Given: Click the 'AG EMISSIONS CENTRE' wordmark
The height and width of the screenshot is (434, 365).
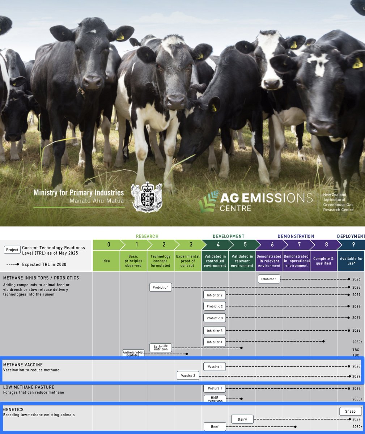Looking at the screenshot, I should pyautogui.click(x=266, y=202).
